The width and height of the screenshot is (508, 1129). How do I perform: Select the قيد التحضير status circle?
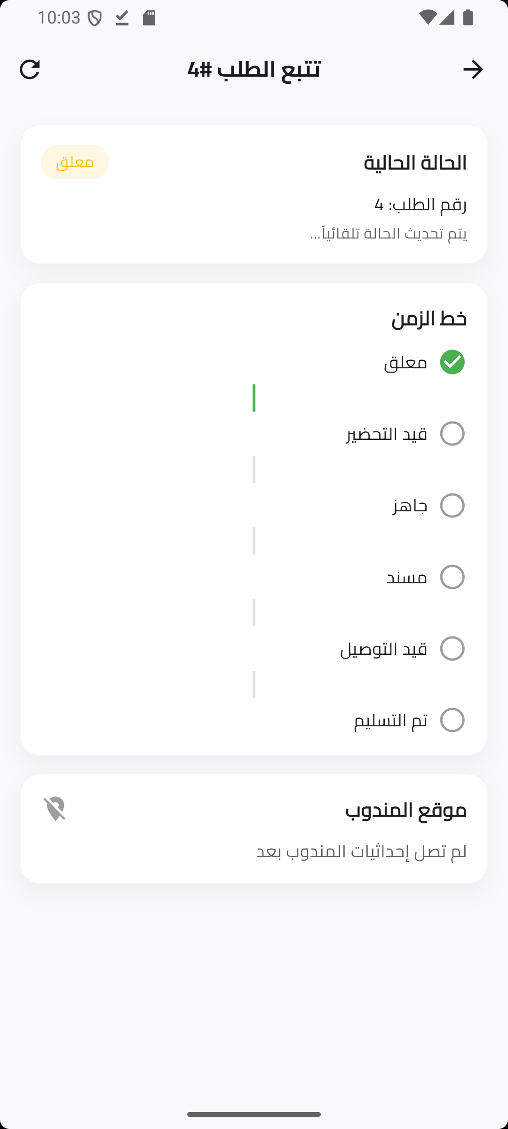click(x=452, y=434)
